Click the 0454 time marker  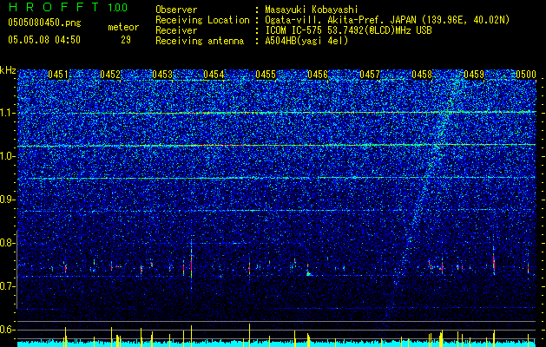tap(214, 75)
